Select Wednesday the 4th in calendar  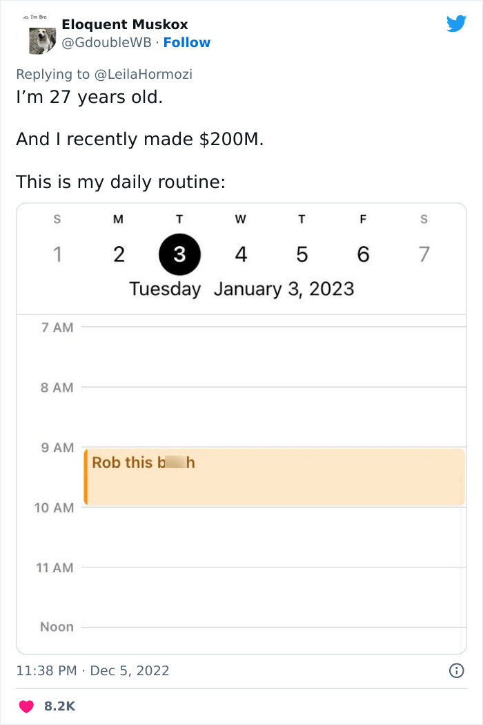[240, 254]
